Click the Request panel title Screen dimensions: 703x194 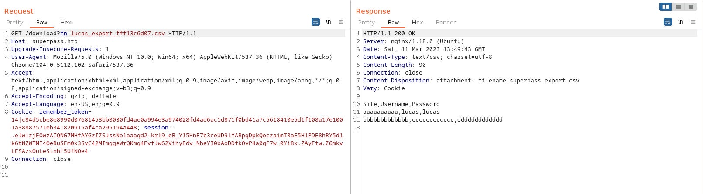pyautogui.click(x=19, y=11)
